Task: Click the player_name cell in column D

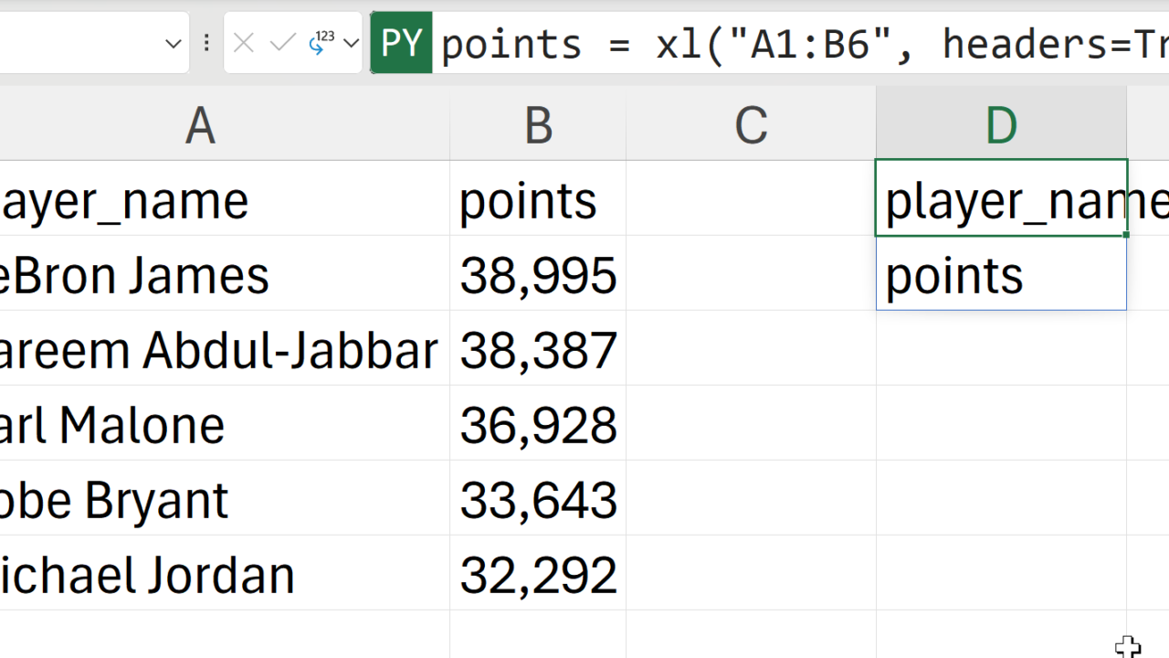Action: [1001, 200]
